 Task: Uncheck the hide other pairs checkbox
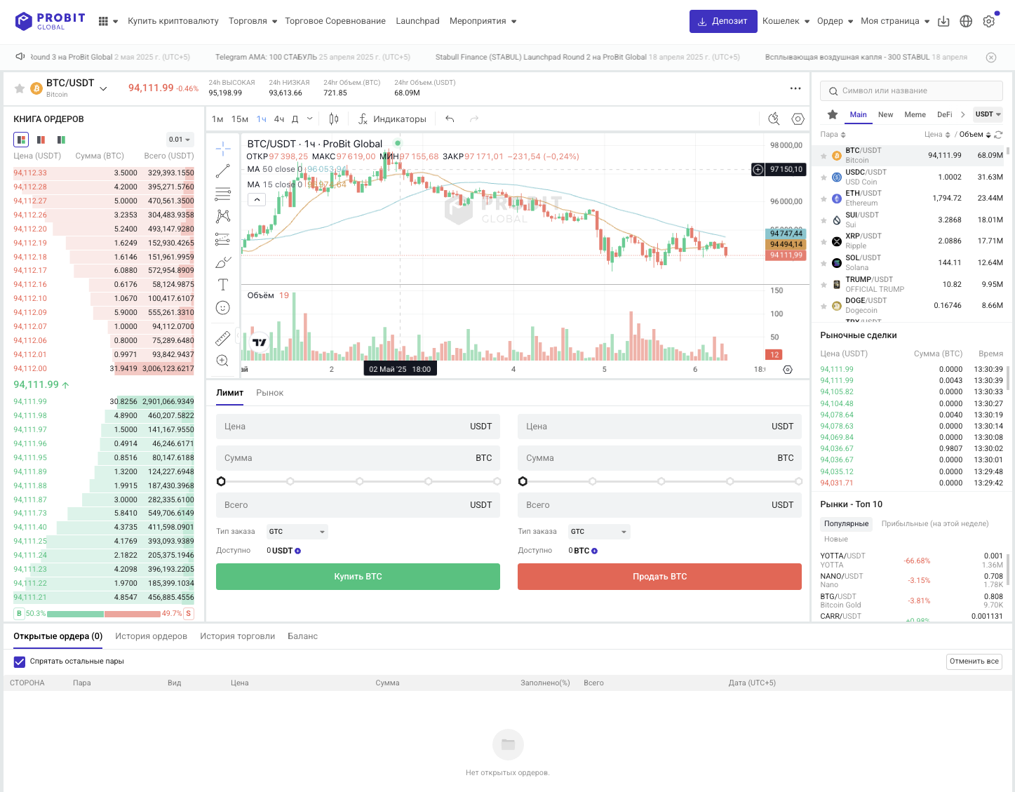tap(20, 662)
